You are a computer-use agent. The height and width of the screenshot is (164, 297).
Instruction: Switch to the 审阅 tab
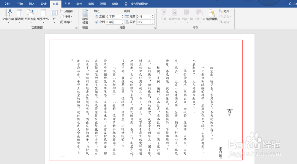[91, 4]
